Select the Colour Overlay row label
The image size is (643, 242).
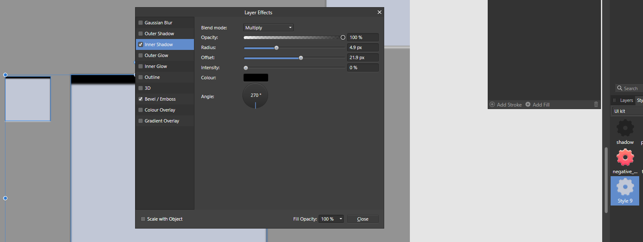160,110
